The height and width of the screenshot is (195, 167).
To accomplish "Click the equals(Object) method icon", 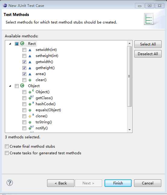I will pyautogui.click(x=30, y=110).
